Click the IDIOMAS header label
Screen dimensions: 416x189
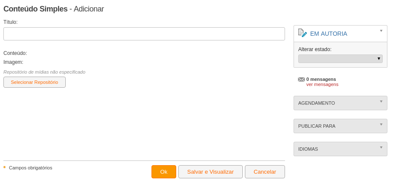[x=308, y=149]
